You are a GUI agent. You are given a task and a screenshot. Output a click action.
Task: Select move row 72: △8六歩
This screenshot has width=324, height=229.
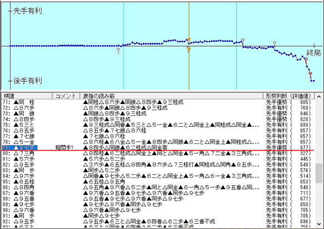tap(158, 108)
